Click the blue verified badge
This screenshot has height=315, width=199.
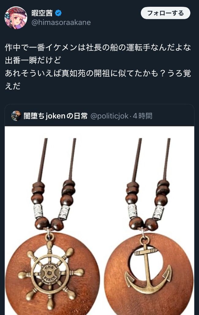pyautogui.click(x=58, y=13)
